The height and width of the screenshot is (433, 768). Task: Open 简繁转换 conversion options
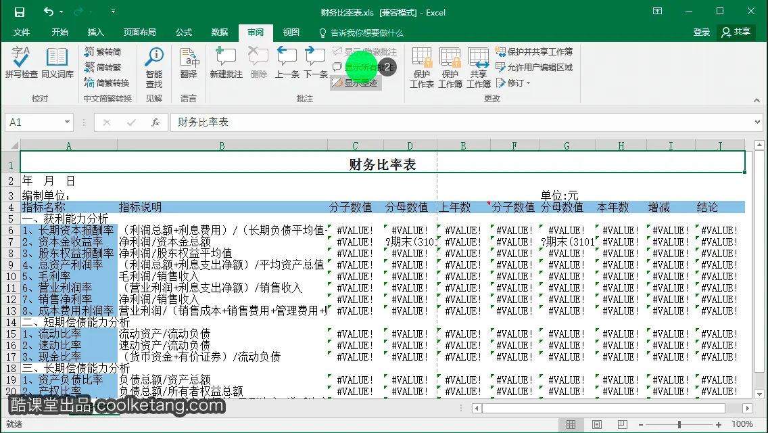pyautogui.click(x=107, y=83)
